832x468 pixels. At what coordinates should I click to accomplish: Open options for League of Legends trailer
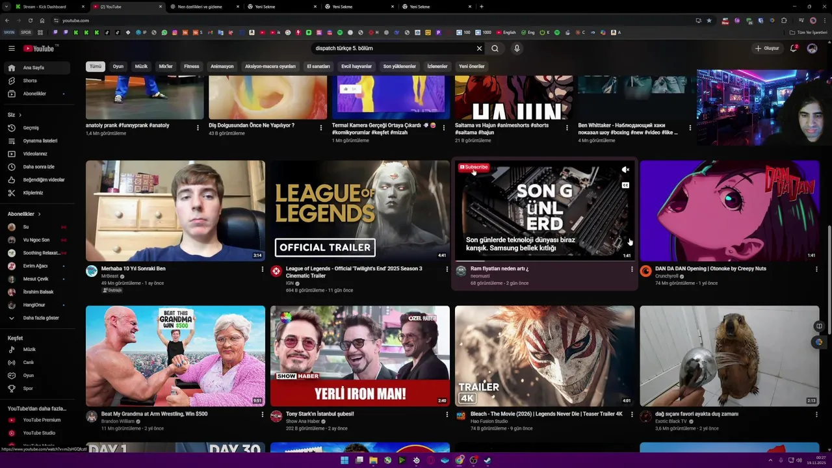pos(447,269)
